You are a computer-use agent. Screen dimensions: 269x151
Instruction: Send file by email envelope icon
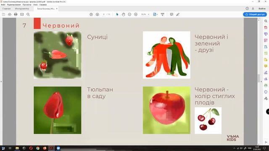(22, 14)
